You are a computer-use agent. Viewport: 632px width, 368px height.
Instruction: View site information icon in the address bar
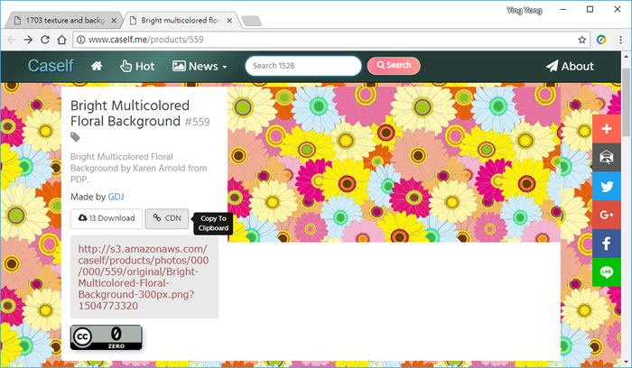point(81,40)
